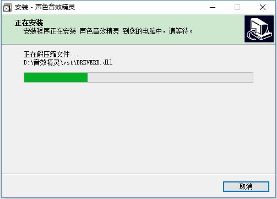This screenshot has height=199, width=277.
Task: Click the unfilled gray part of progress bar
Action: tap(170, 77)
